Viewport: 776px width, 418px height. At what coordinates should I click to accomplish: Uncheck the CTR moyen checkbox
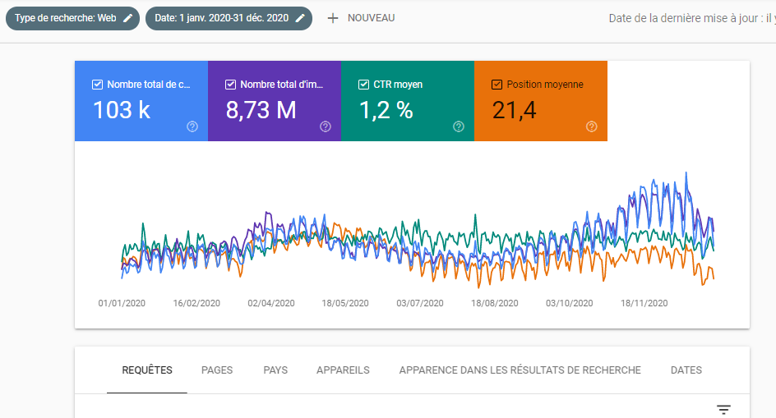click(x=363, y=85)
